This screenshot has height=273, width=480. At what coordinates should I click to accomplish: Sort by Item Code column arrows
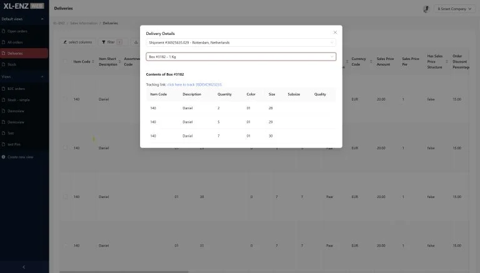tap(94, 61)
